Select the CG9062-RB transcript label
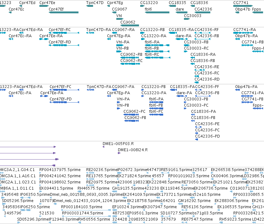The height and width of the screenshot is (224, 264). tap(131, 55)
